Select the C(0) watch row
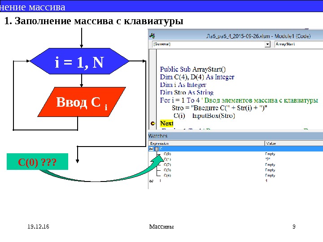 click(236, 154)
